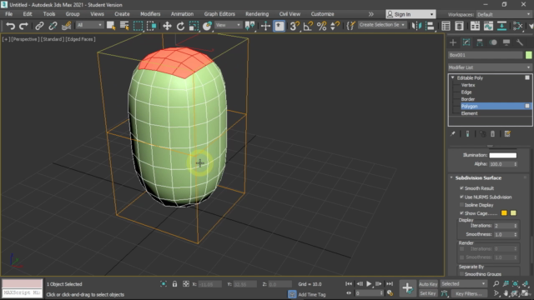534x300 pixels.
Task: Collapse the Editable Poly stack entry
Action: click(452, 77)
